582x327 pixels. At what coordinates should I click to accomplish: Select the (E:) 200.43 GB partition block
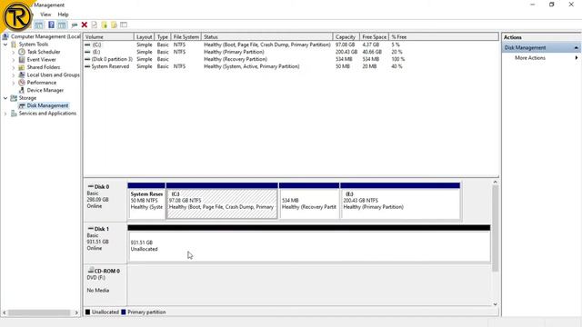(400, 203)
